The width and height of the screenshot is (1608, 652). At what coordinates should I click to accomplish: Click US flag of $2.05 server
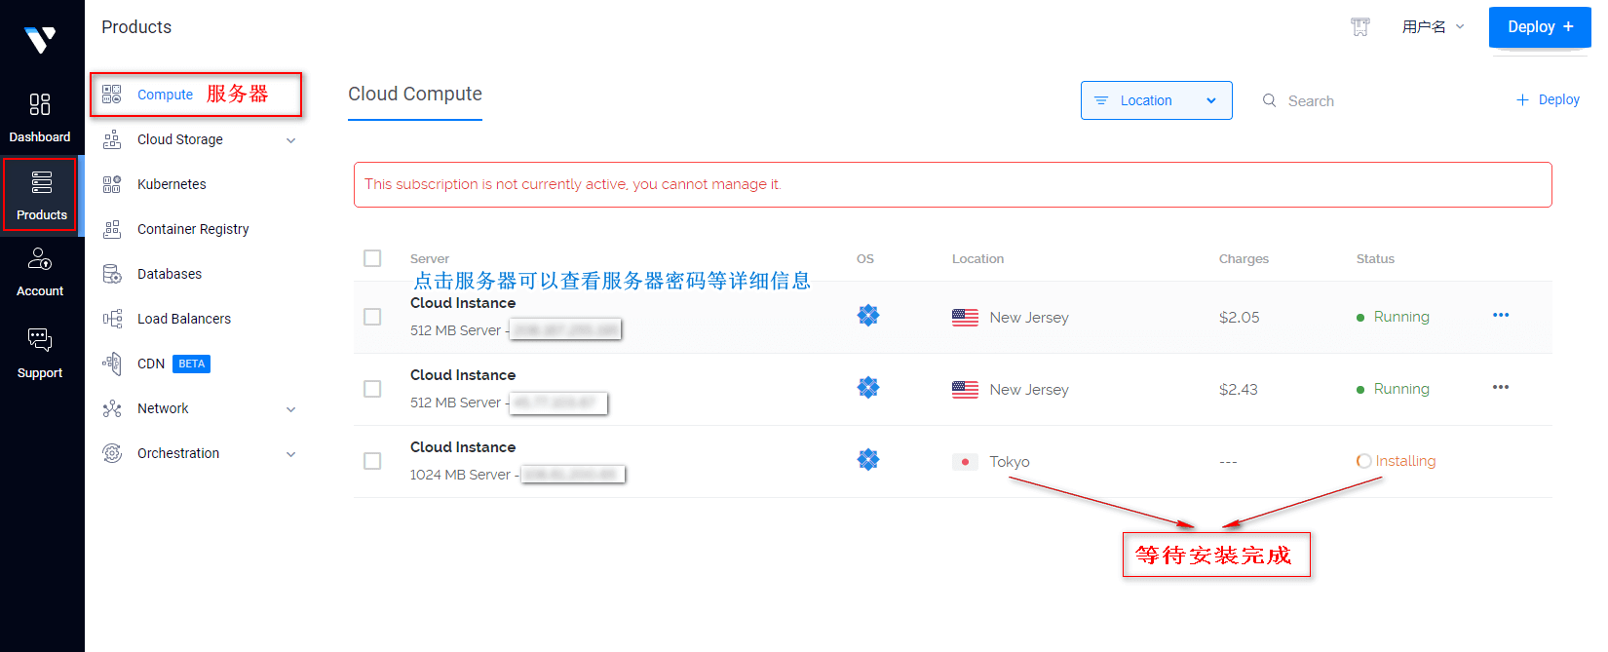(965, 318)
